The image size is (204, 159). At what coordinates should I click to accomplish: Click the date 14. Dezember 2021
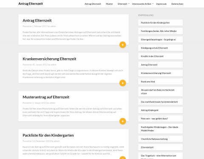pos(42,141)
